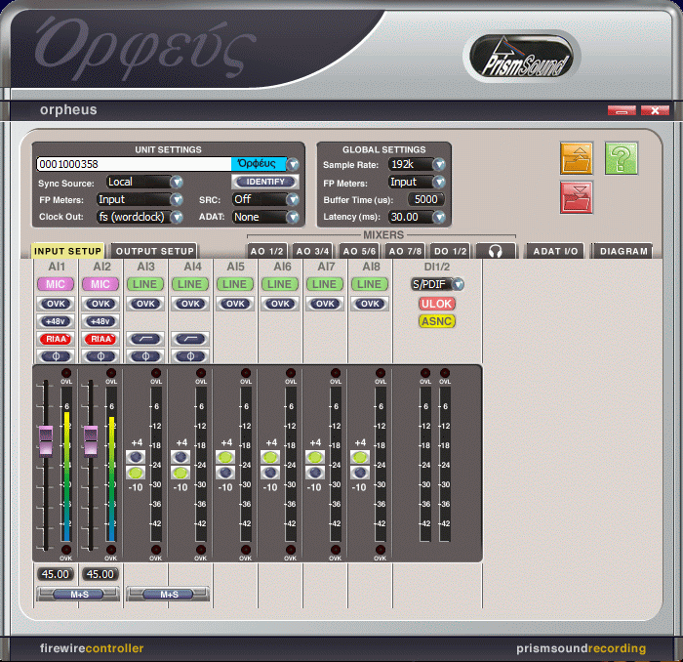This screenshot has width=683, height=662.
Task: Open the AO 1/2 mixer tab
Action: pyautogui.click(x=267, y=251)
